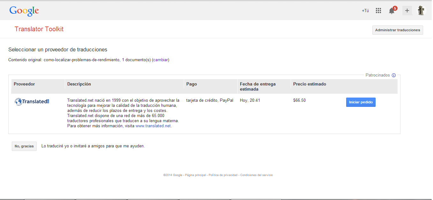
Task: Click the cambiar link
Action: coord(161,60)
